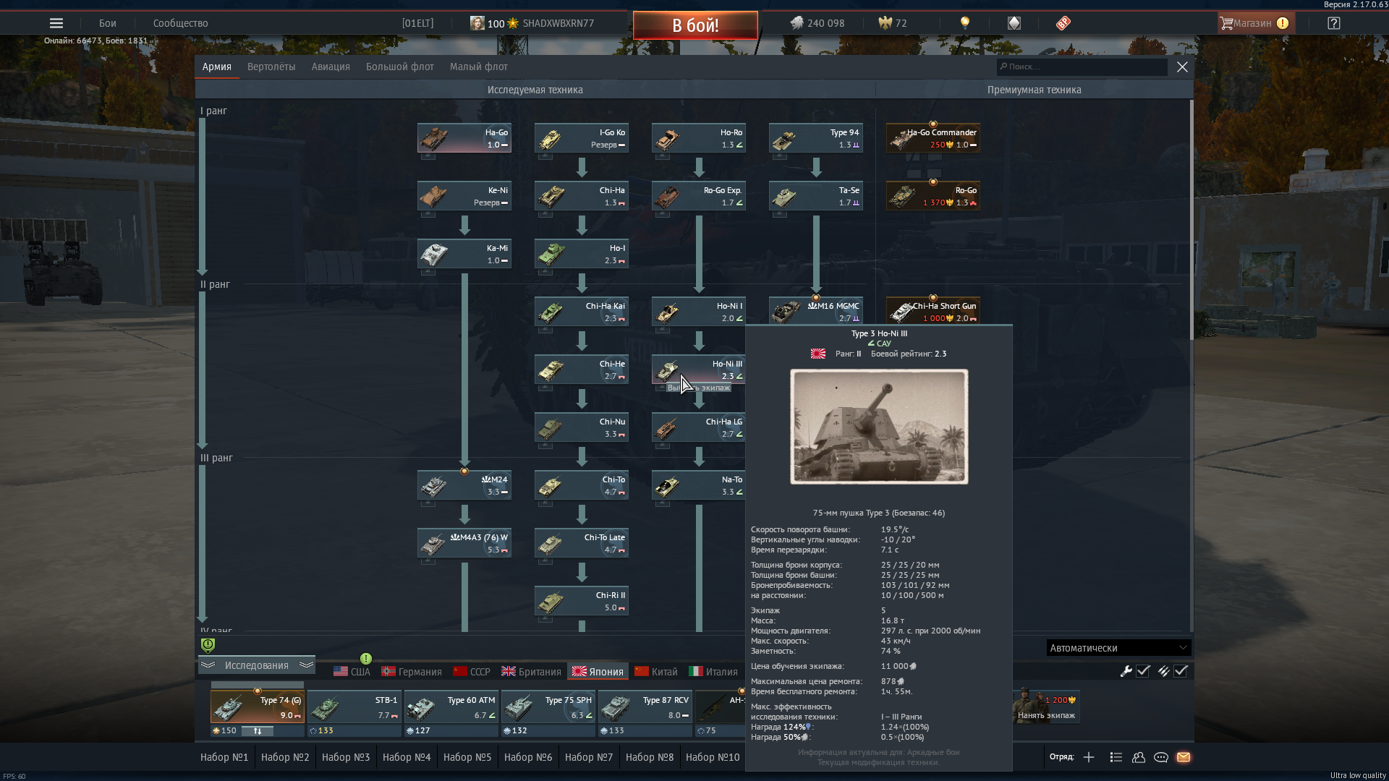This screenshot has height=781, width=1389.
Task: Select preset Набор №3
Action: coord(346,757)
